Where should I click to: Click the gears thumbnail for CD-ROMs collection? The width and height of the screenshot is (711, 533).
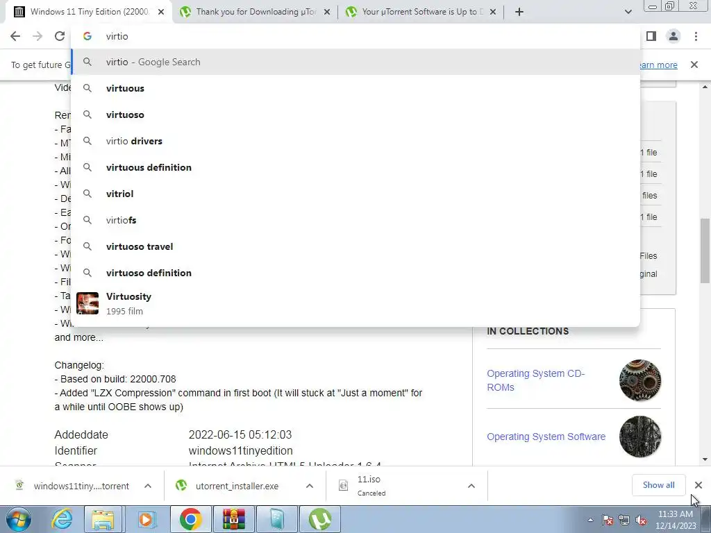(x=639, y=380)
